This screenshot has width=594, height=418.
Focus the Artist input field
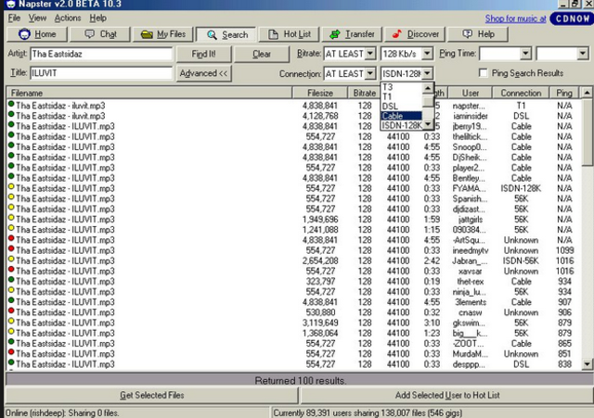click(x=101, y=54)
